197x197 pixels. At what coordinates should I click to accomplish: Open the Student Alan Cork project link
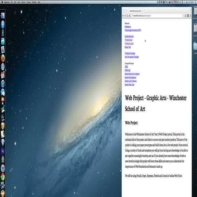pos(129,84)
